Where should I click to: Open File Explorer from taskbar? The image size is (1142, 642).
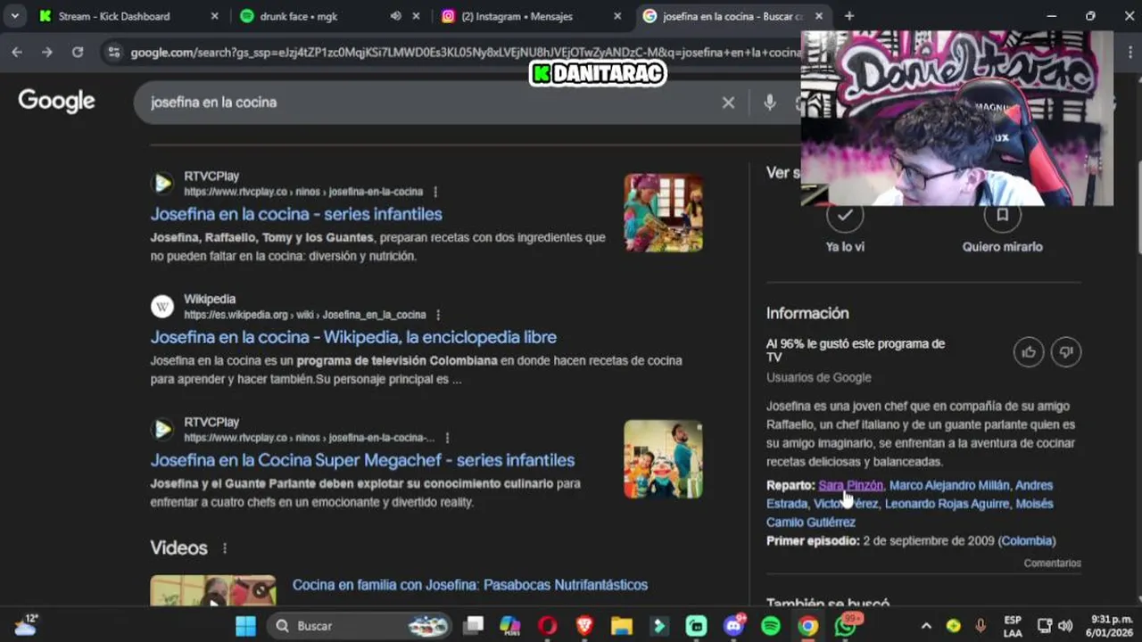pos(622,626)
